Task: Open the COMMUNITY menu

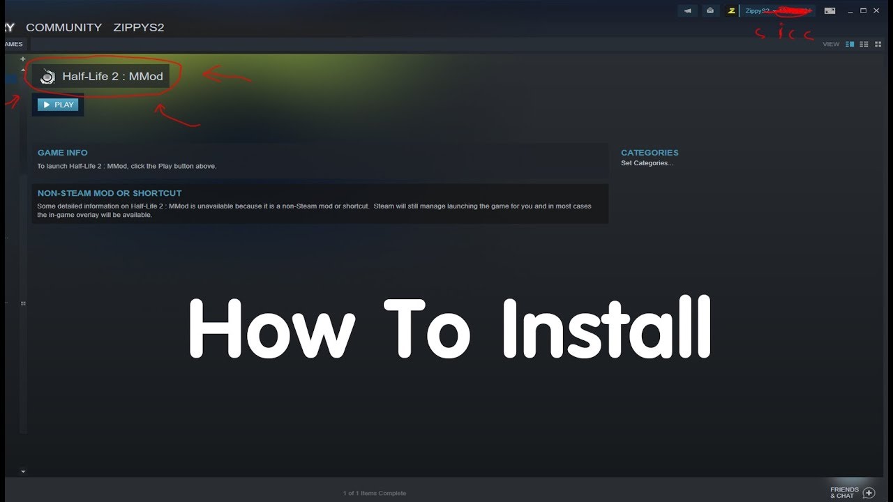Action: point(63,27)
